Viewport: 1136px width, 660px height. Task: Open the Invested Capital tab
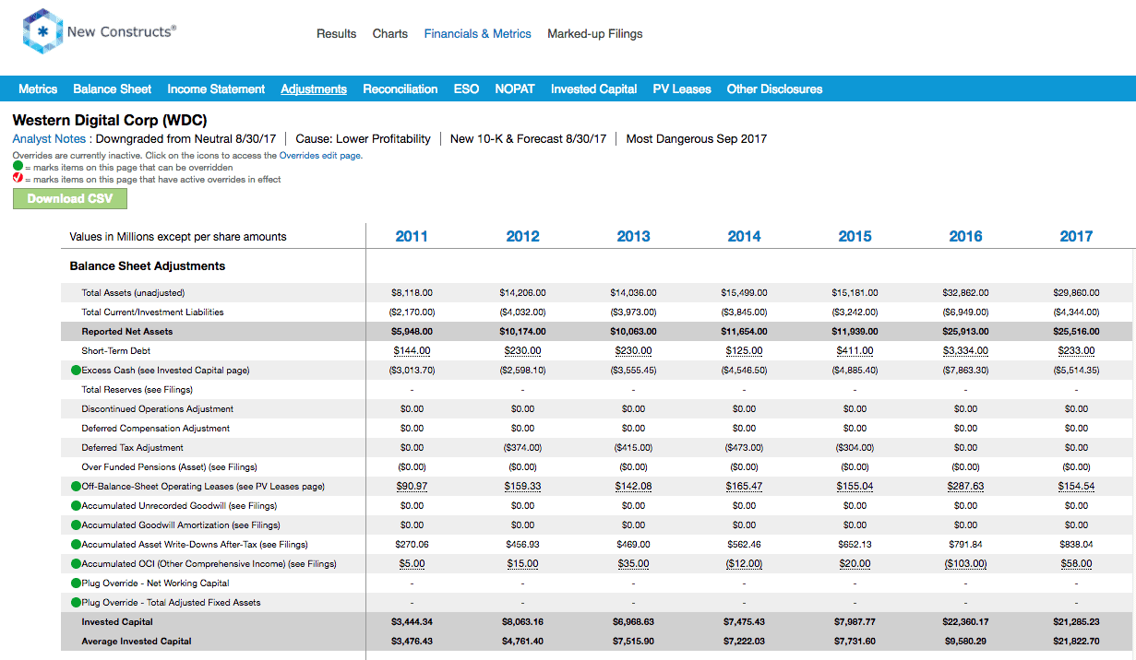[x=594, y=89]
